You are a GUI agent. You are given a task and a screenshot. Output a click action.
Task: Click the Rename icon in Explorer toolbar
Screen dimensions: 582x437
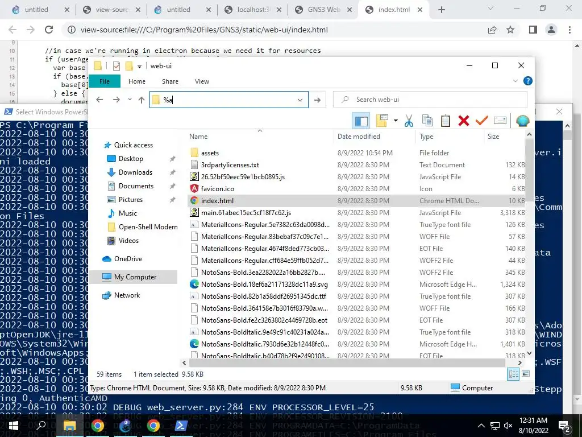(500, 121)
